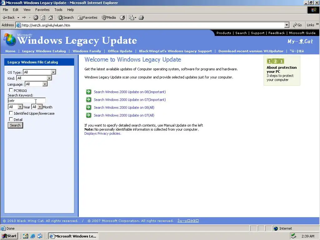Expand the address bar history dropdown
This screenshot has height=240, width=320.
pyautogui.click(x=287, y=25)
